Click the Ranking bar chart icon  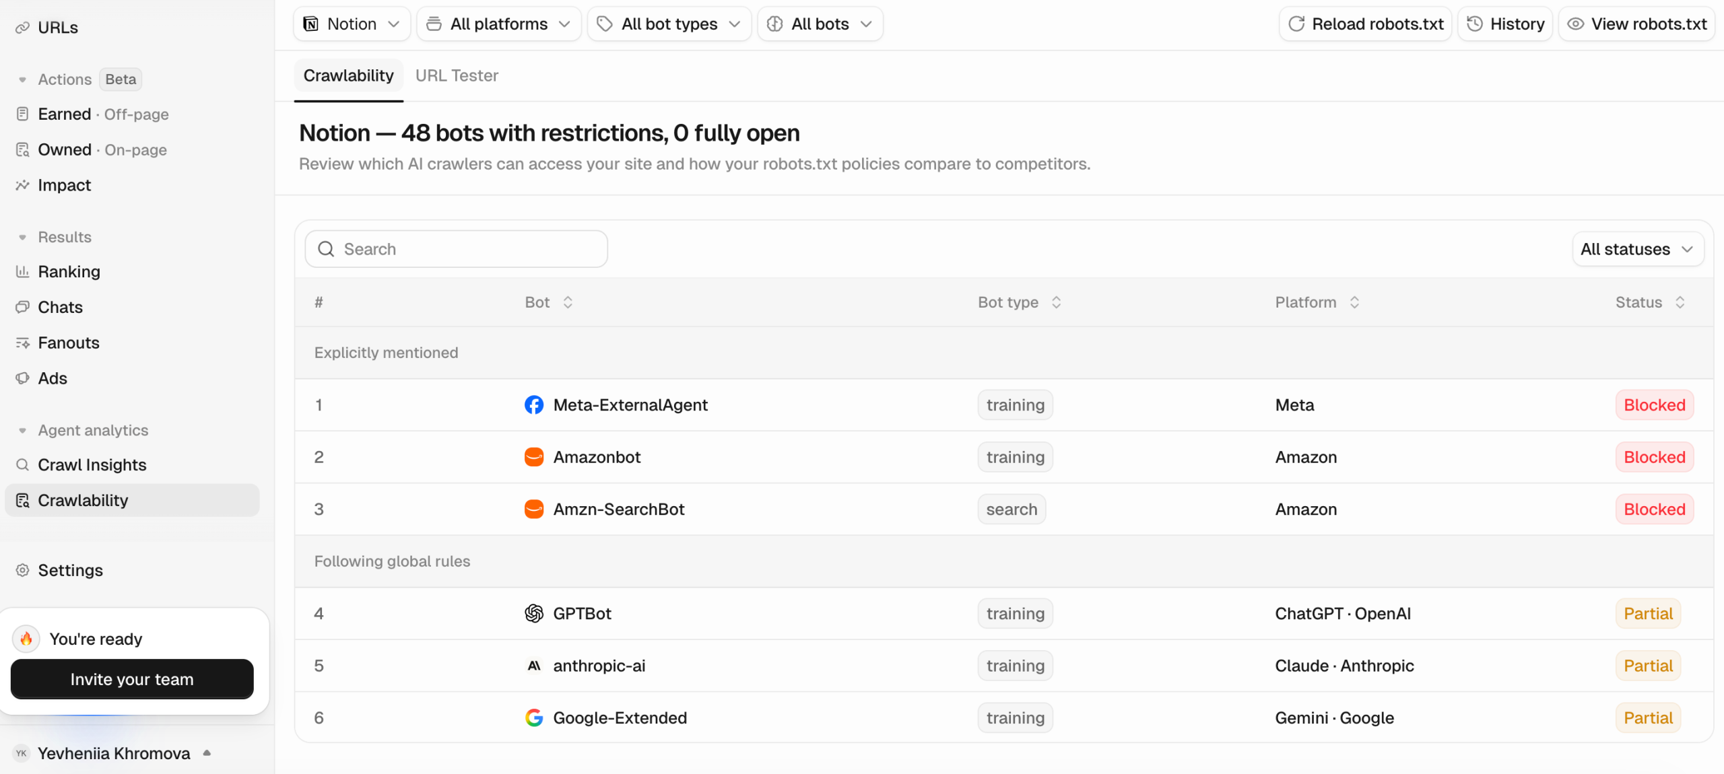[22, 271]
